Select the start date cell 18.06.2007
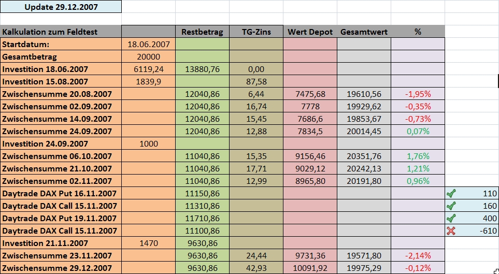 [x=148, y=44]
